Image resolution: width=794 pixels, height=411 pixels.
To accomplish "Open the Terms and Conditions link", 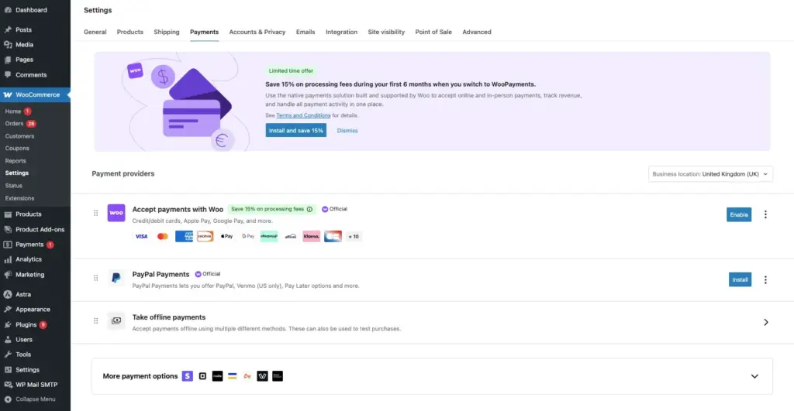I will (303, 116).
